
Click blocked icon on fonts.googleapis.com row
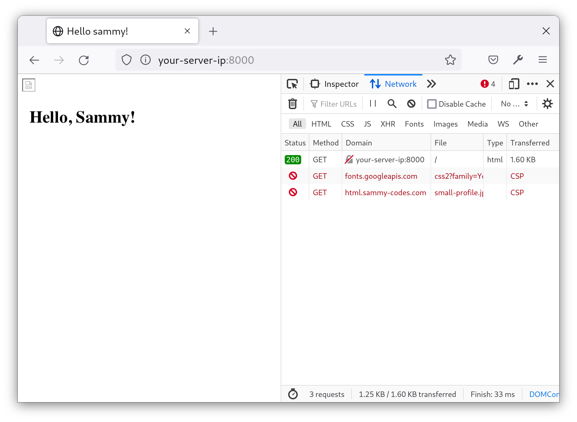click(293, 176)
